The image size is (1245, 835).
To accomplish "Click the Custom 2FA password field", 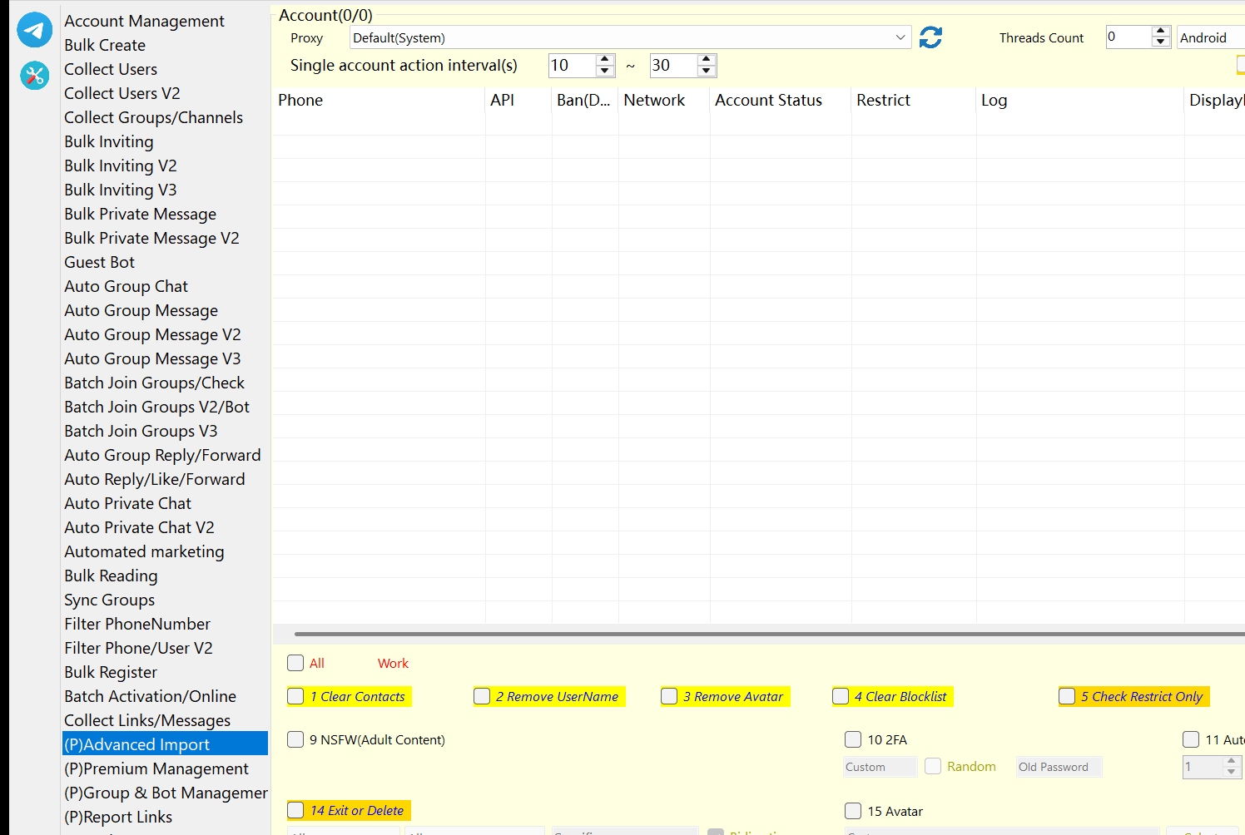I will 880,767.
